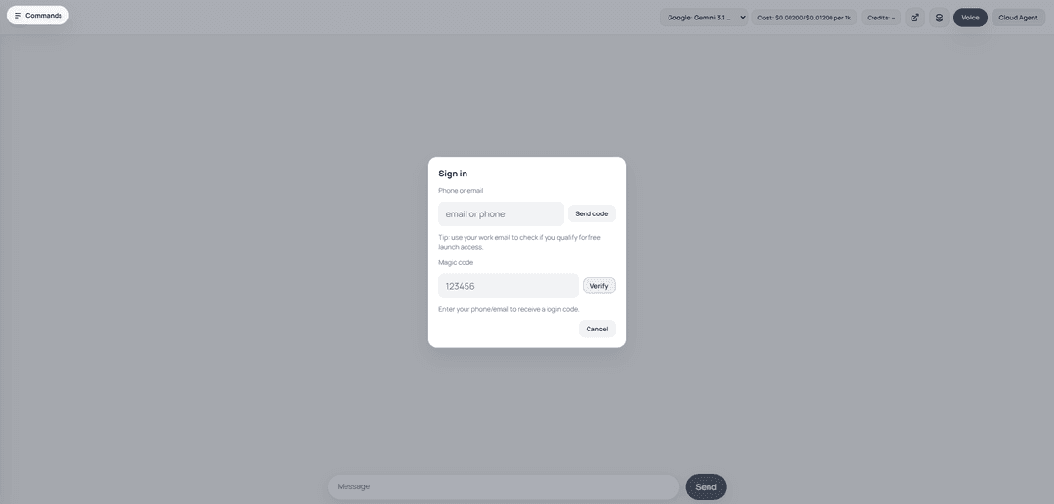Hit the Send message button
Viewport: 1054px width, 504px height.
coord(706,486)
